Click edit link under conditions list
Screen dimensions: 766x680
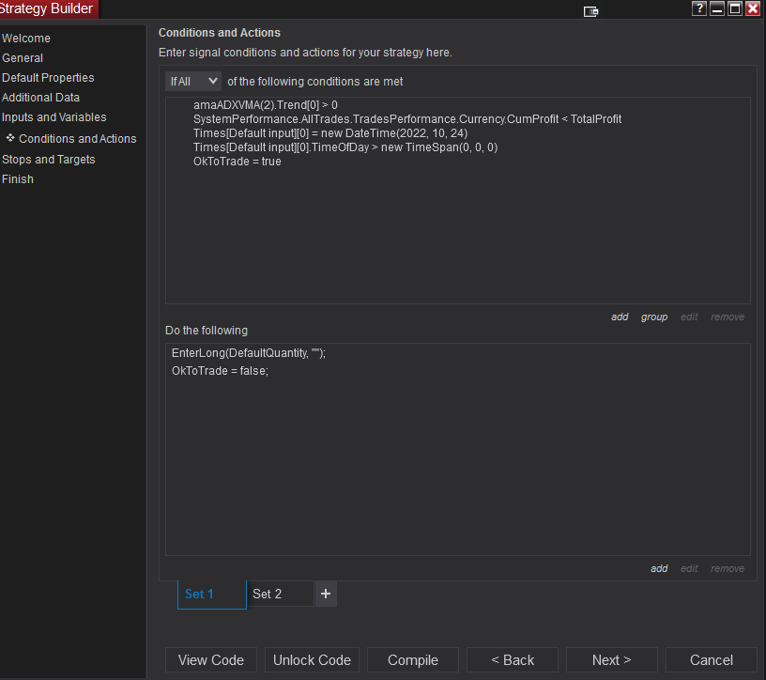689,317
